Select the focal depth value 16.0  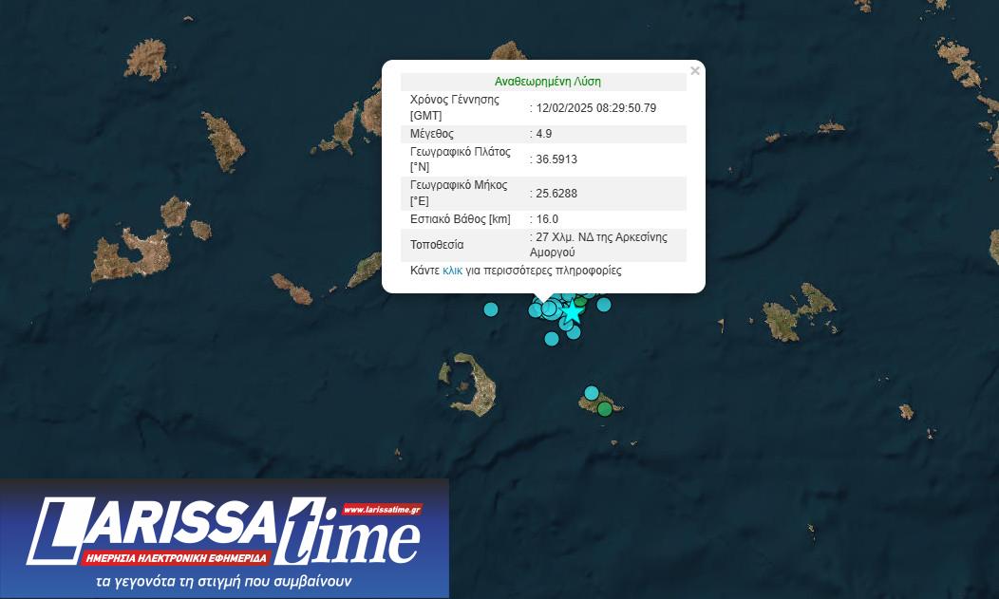point(547,219)
